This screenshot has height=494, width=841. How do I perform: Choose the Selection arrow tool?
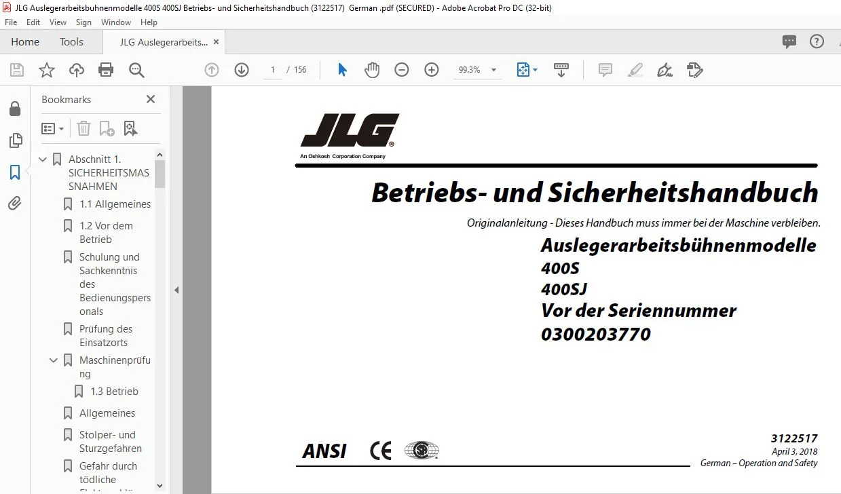click(342, 70)
